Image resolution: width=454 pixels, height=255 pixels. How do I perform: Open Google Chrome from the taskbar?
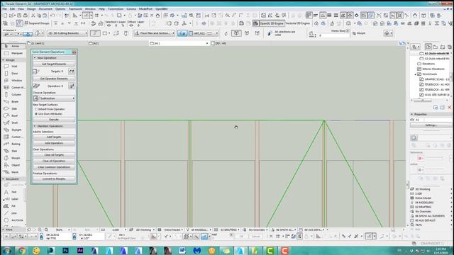point(22,250)
